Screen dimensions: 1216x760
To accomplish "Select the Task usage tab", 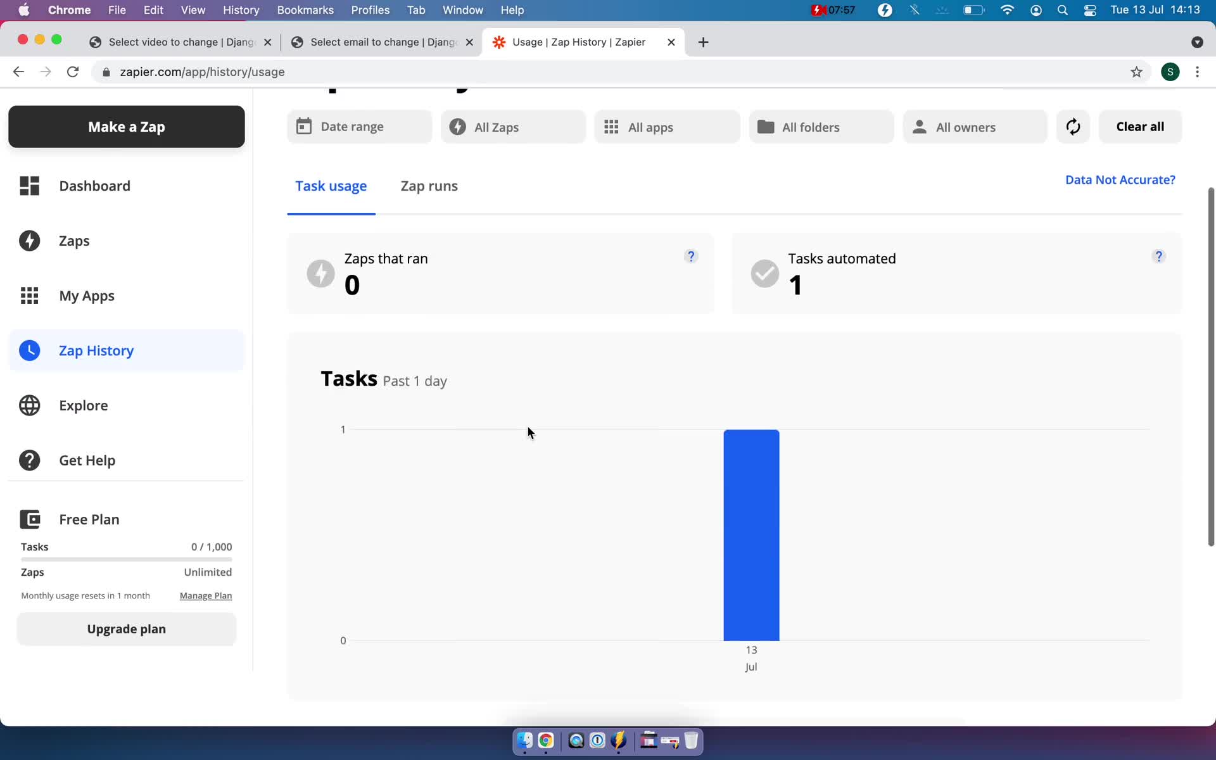I will (331, 186).
